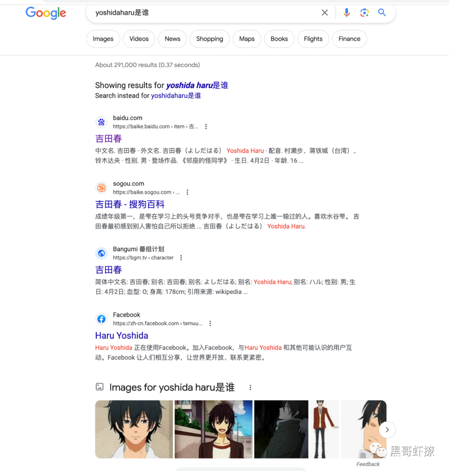449x471 pixels.
Task: Select the News filter tab
Action: [x=172, y=39]
